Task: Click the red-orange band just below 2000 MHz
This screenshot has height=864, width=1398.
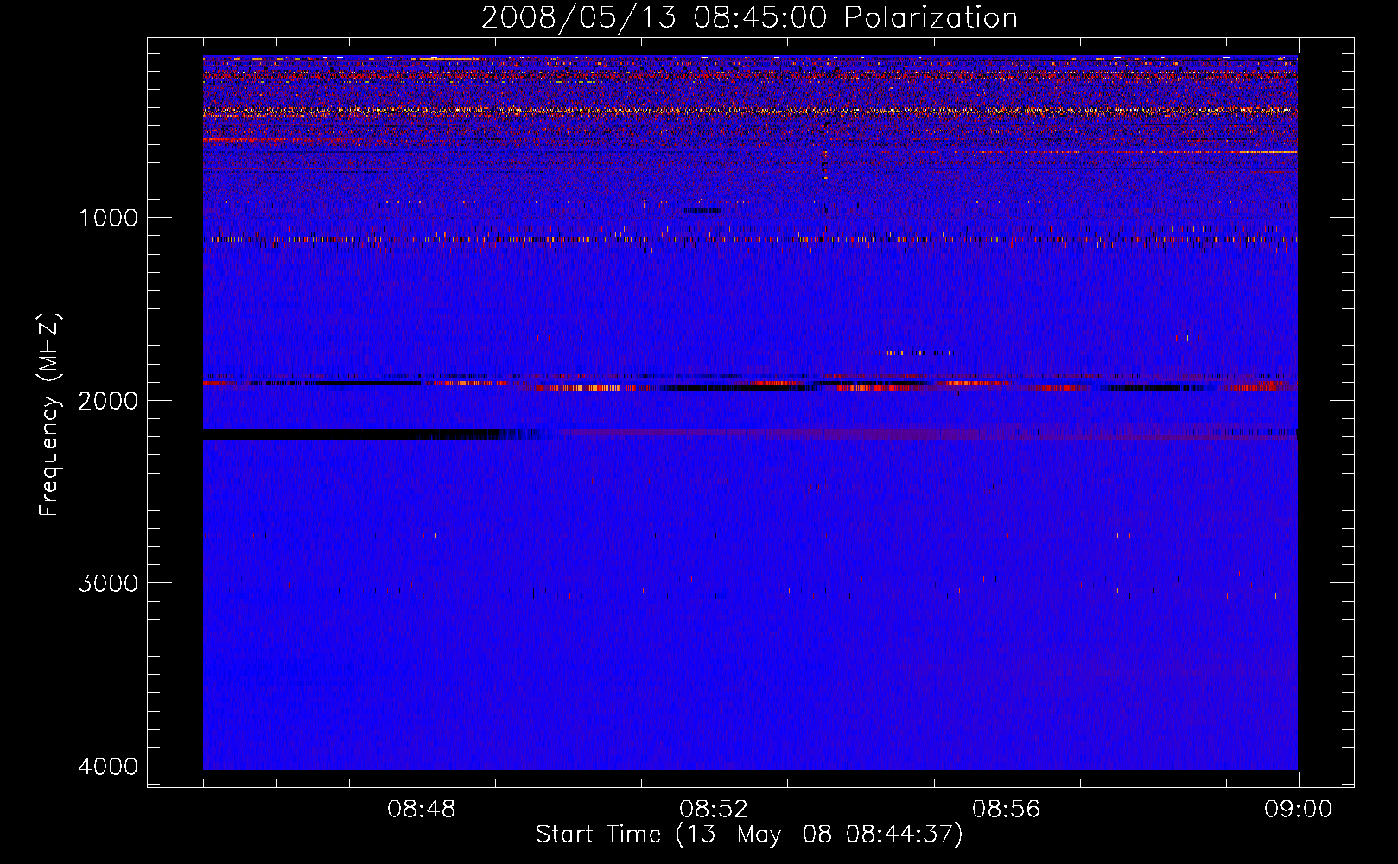Action: [750, 384]
